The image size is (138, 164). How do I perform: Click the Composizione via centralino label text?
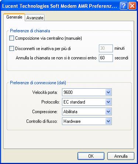coord(48,38)
